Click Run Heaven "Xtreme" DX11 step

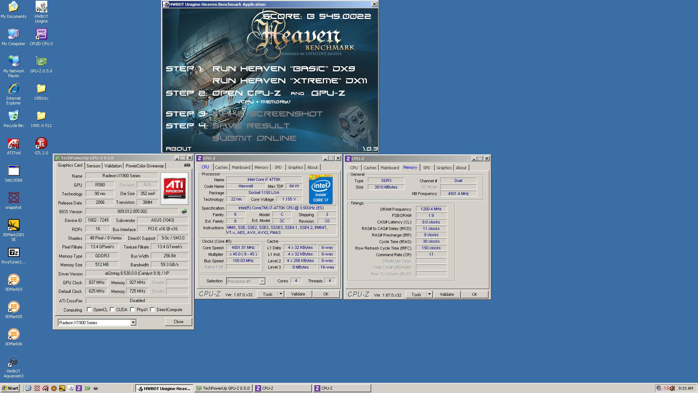290,81
